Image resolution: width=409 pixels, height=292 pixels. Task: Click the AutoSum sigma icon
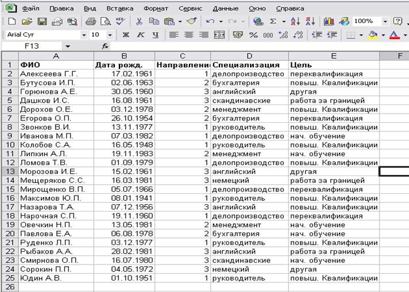273,21
